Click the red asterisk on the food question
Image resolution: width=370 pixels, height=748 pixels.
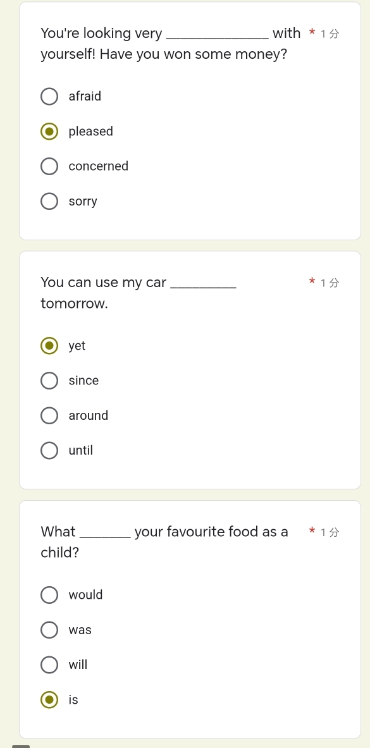[x=311, y=532]
